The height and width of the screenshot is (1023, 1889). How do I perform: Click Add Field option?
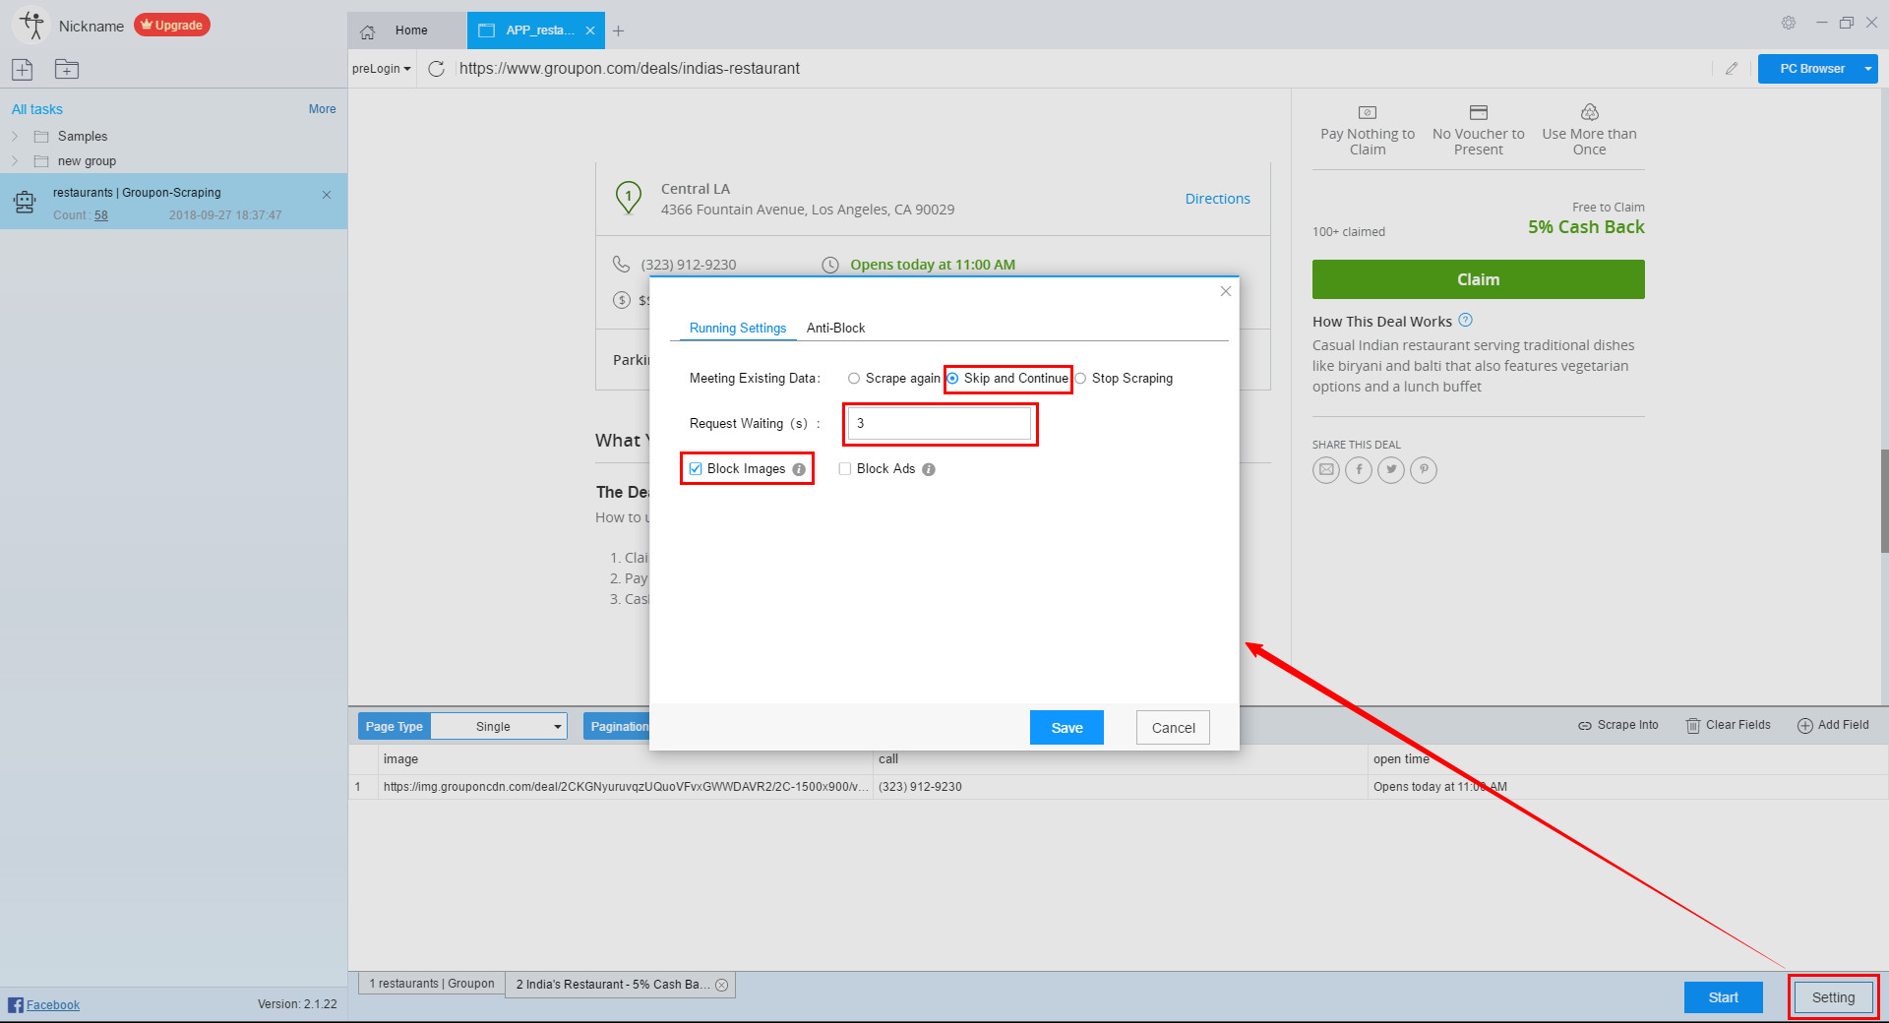click(x=1833, y=725)
